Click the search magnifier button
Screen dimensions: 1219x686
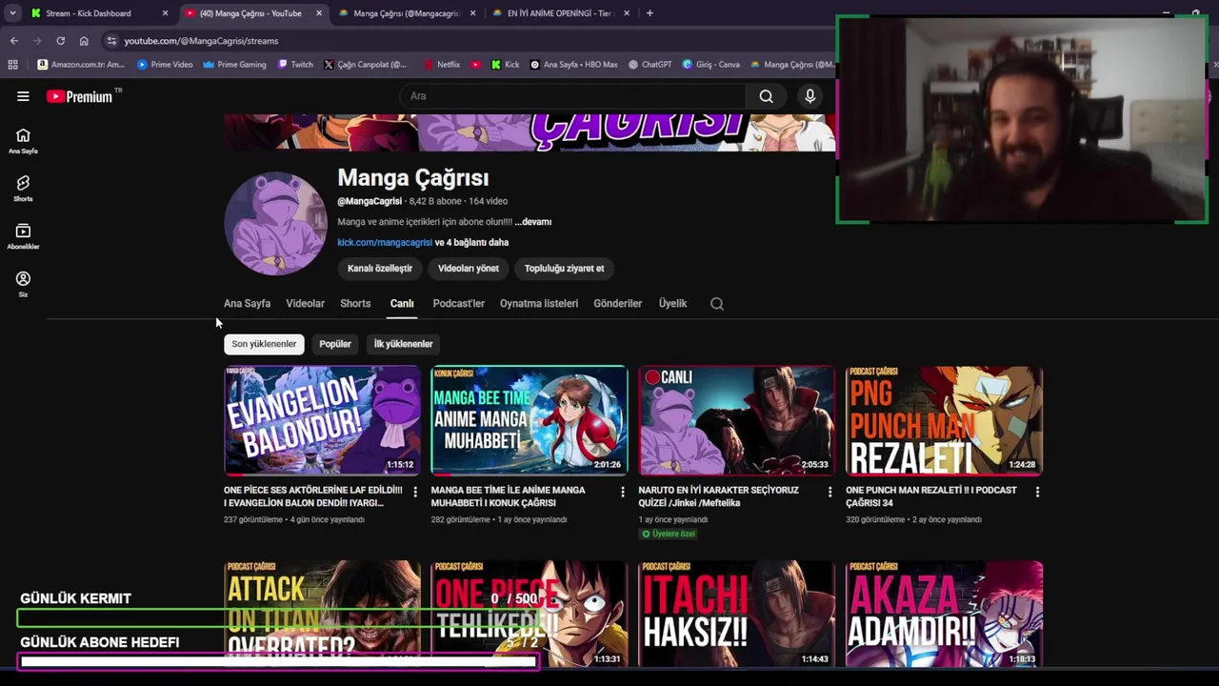click(x=766, y=96)
